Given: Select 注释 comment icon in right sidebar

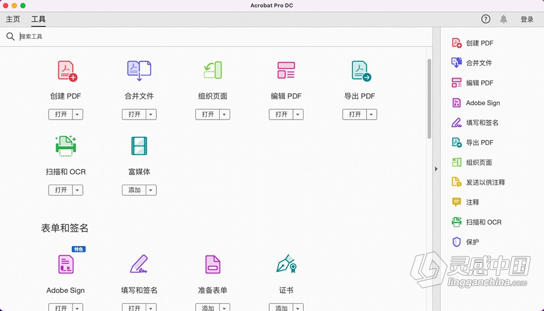Looking at the screenshot, I should coord(457,202).
